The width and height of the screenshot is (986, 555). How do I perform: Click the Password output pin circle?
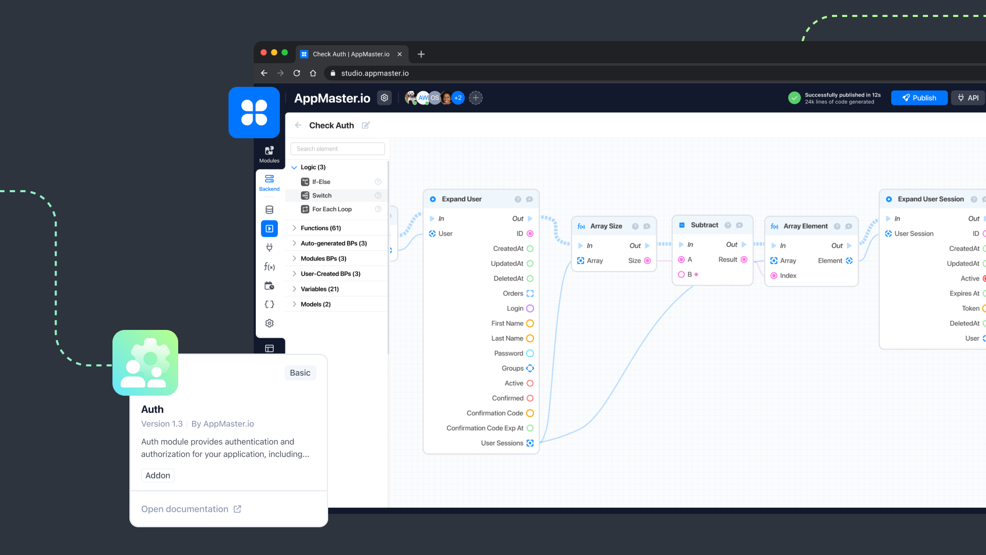pyautogui.click(x=530, y=354)
